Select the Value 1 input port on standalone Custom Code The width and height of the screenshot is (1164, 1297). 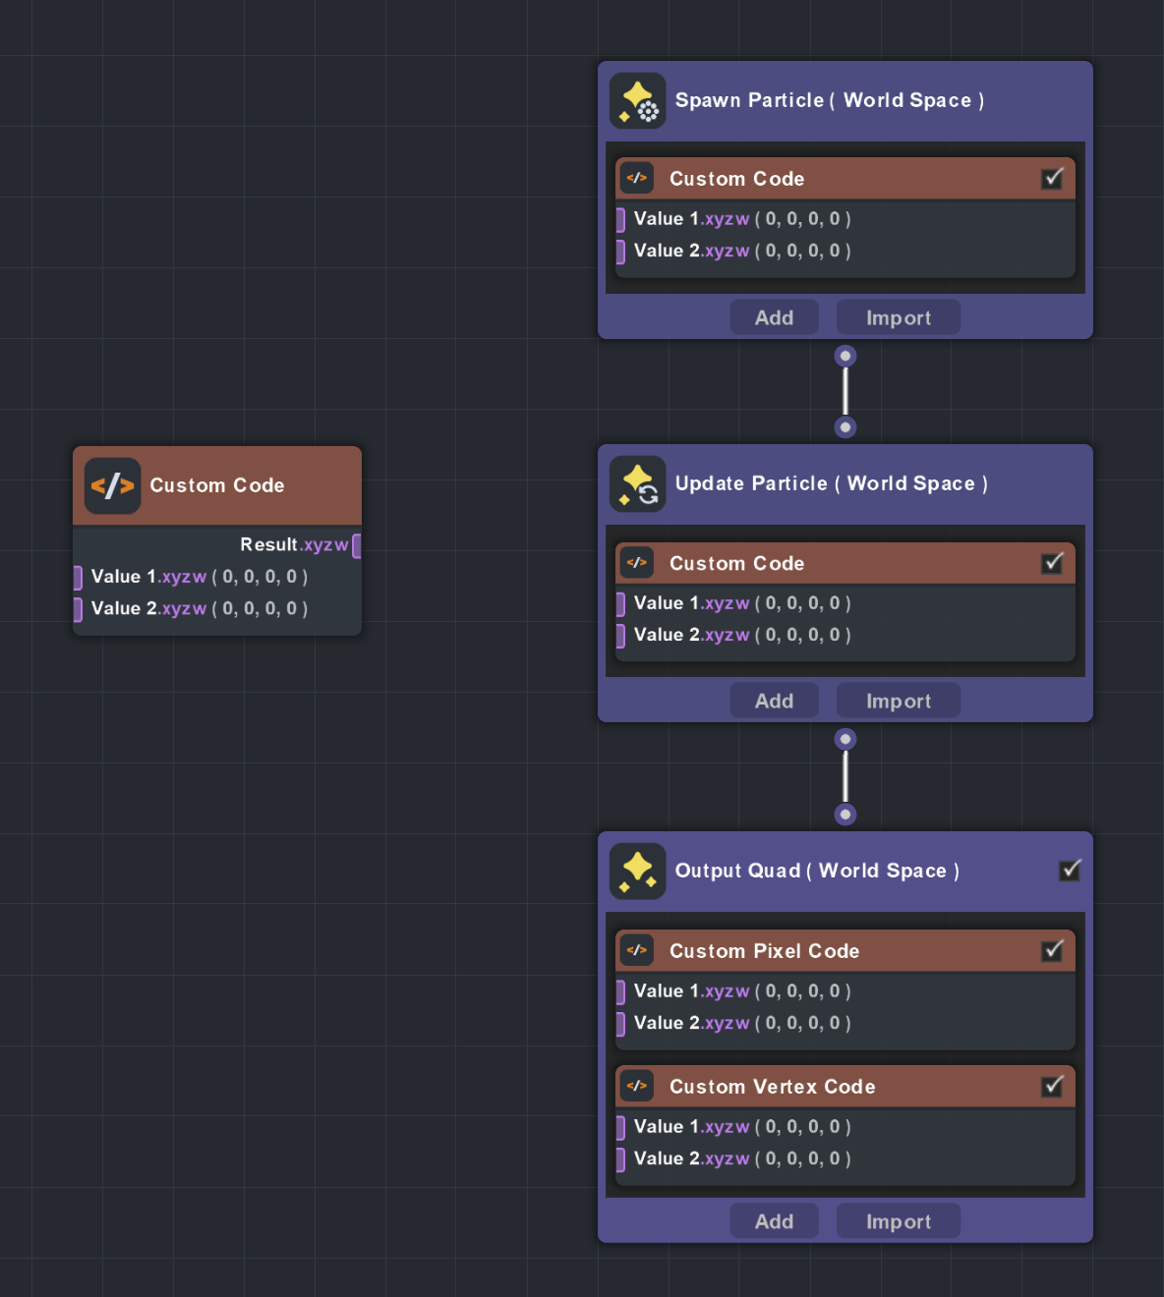[78, 578]
